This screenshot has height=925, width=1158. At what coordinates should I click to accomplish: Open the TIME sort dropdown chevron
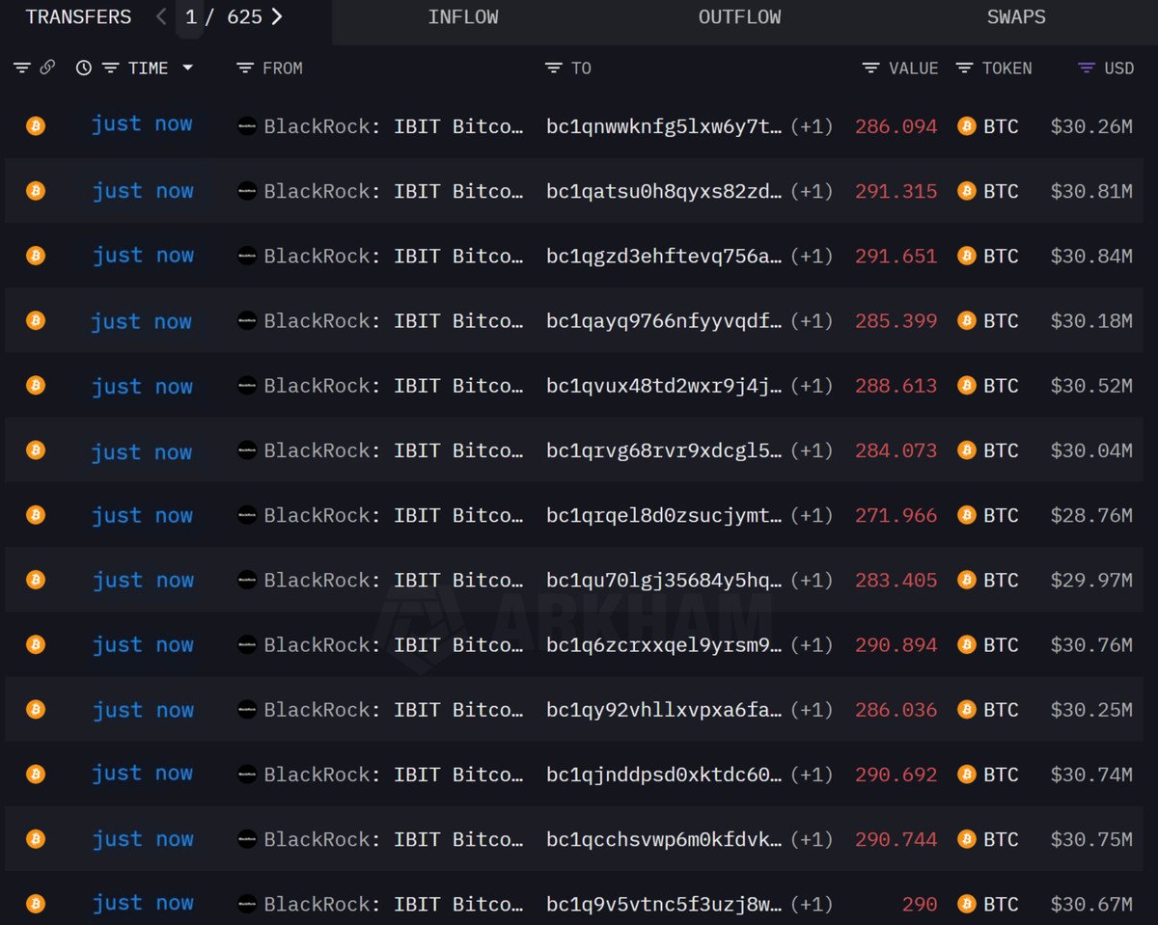(x=189, y=68)
